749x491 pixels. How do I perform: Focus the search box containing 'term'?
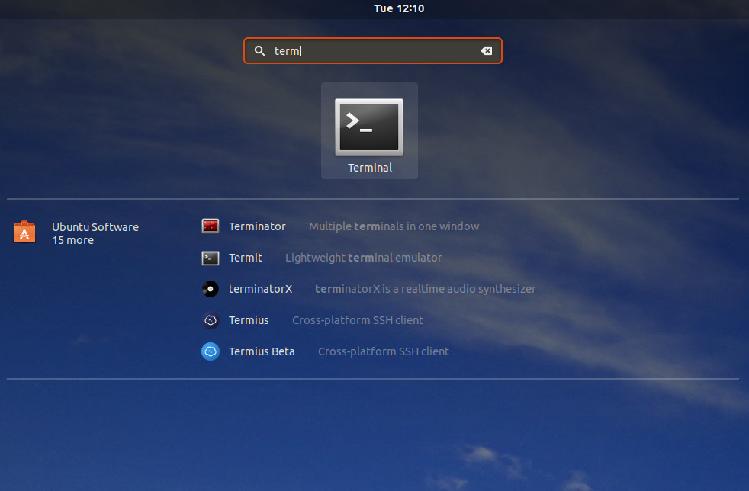point(372,50)
